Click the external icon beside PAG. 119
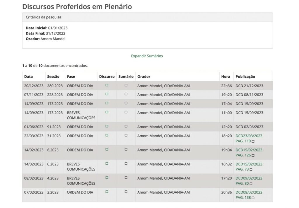 [253, 141]
